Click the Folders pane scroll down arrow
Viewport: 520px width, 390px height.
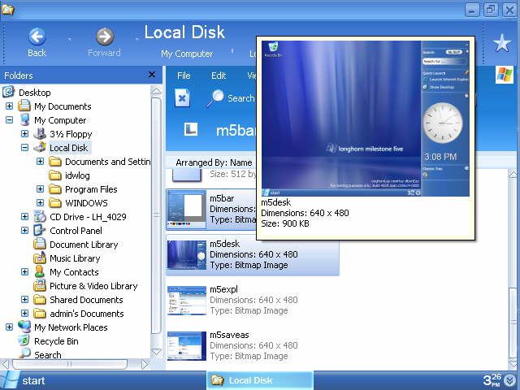(156, 352)
